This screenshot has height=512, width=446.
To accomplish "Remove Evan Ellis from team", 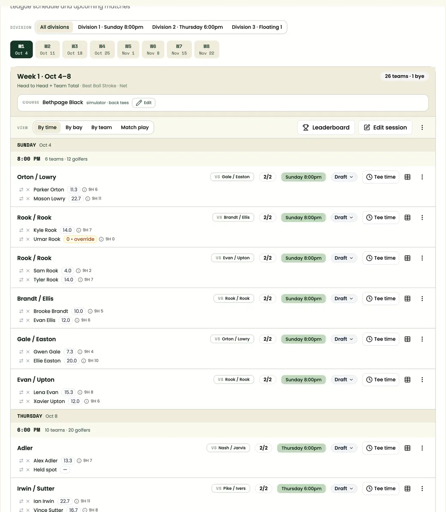I will click(x=28, y=320).
